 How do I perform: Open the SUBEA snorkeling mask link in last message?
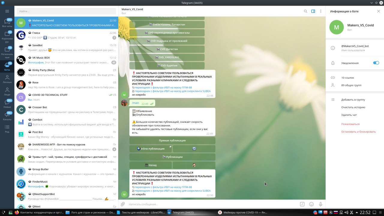tap(172, 190)
